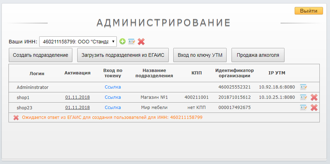Delete the shop1 row
The height and width of the screenshot is (164, 330).
314,97
